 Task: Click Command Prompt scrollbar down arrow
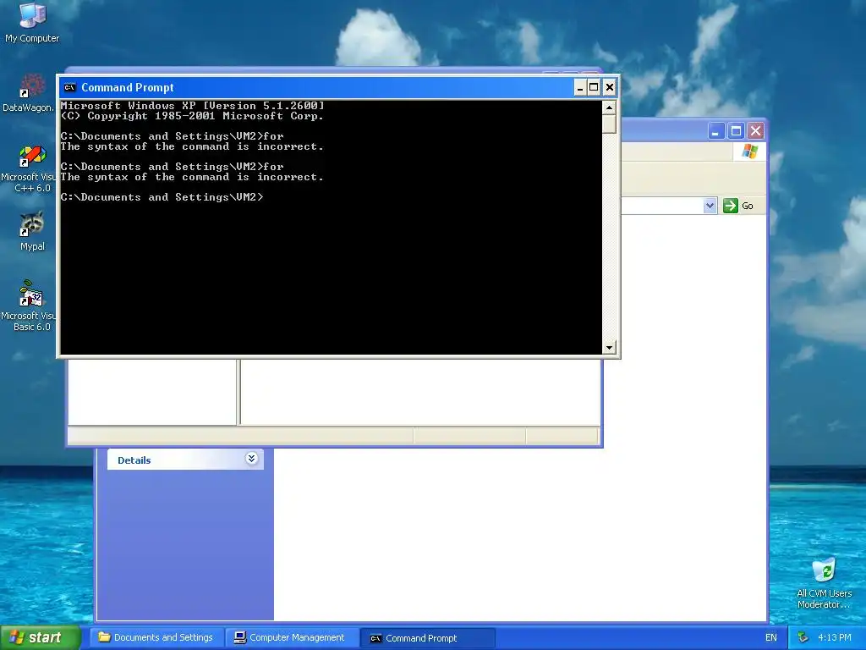(x=609, y=348)
